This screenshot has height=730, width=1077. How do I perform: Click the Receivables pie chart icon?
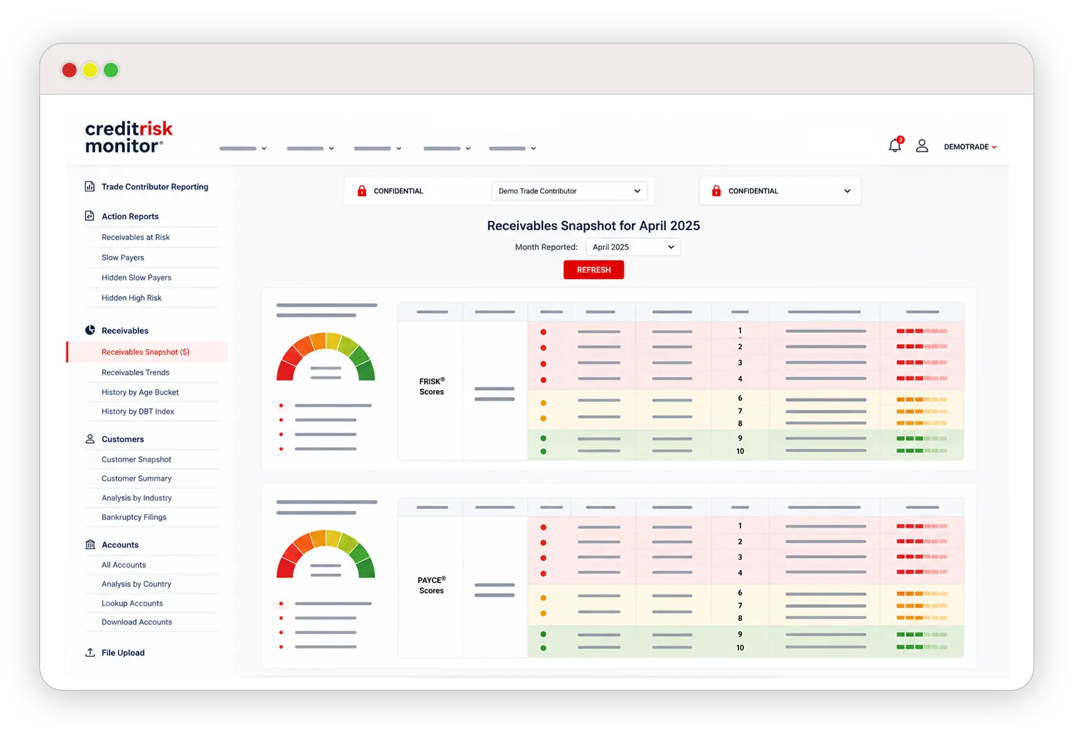(90, 330)
